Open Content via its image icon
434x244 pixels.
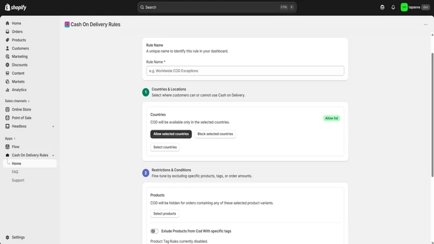[8, 73]
